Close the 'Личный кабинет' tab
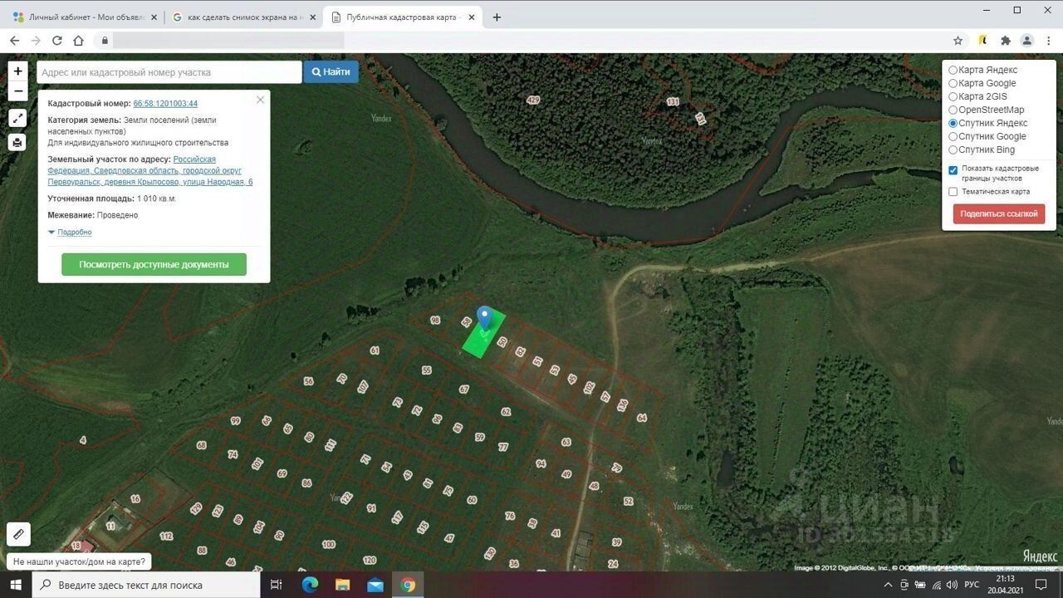 click(x=154, y=17)
